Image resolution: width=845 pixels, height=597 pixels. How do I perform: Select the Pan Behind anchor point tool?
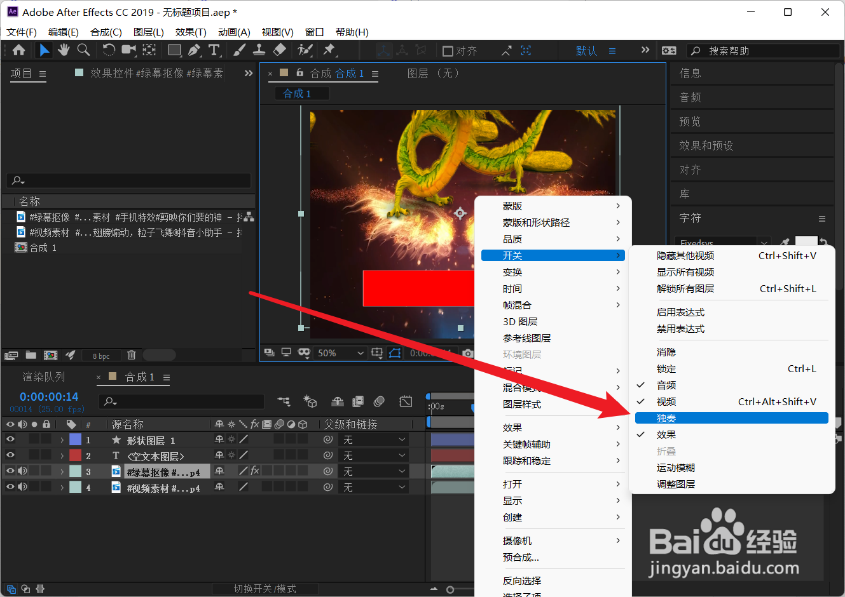149,50
